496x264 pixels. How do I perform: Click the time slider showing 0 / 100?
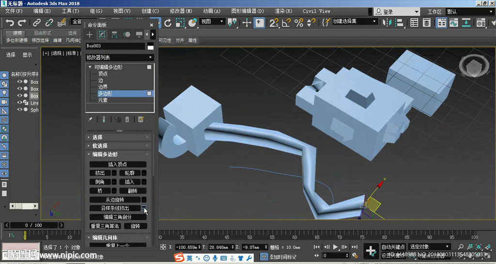[x=34, y=225]
